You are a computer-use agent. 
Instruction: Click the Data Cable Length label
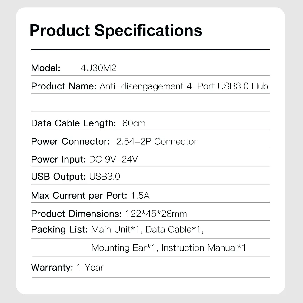pyautogui.click(x=74, y=123)
